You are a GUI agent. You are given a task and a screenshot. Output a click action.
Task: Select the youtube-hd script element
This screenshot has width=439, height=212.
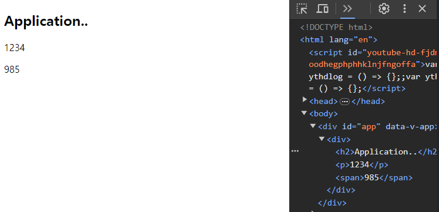[x=373, y=70]
